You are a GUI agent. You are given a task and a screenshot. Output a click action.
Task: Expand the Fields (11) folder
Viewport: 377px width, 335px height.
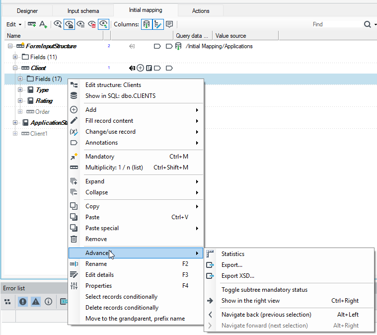[x=15, y=57]
